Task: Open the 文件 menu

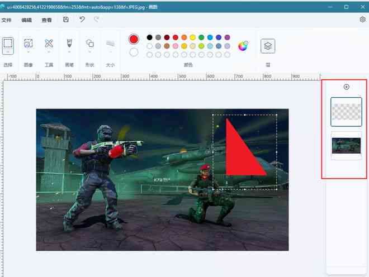Action: (6, 20)
